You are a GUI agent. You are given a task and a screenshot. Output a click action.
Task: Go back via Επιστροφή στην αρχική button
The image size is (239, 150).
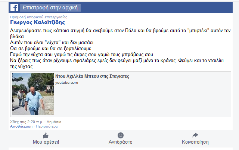point(50,7)
